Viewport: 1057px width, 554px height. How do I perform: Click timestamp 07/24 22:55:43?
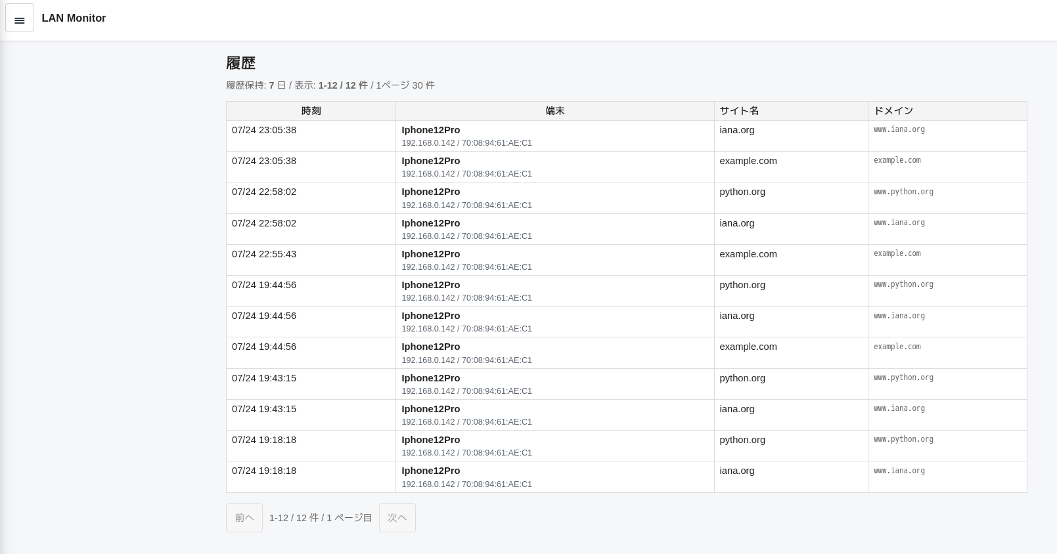point(264,254)
